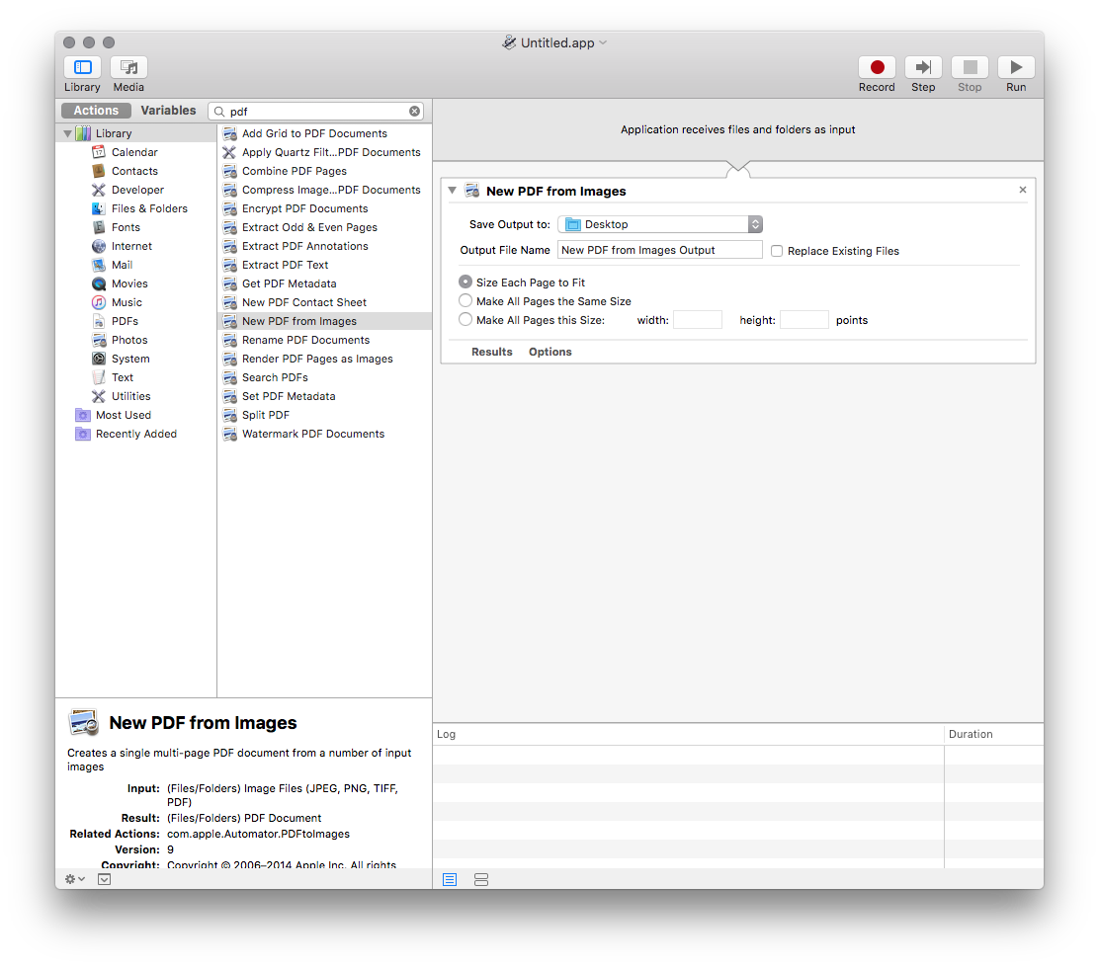The image size is (1099, 968).
Task: Select the Get PDF Metadata action
Action: point(324,283)
